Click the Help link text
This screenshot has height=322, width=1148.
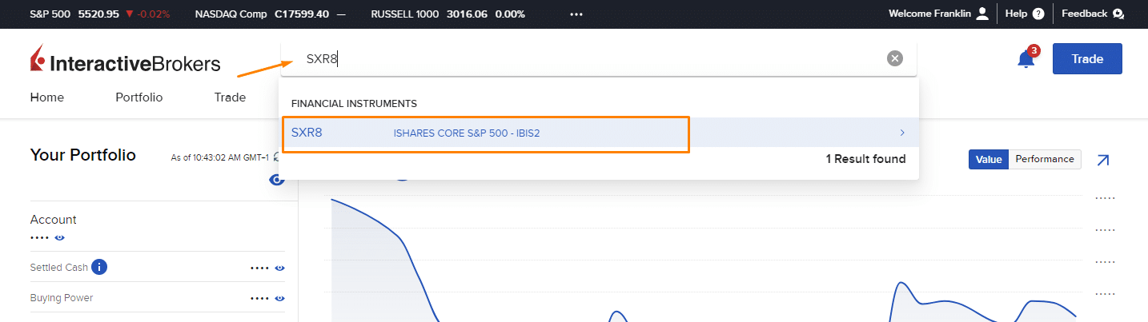click(1016, 14)
